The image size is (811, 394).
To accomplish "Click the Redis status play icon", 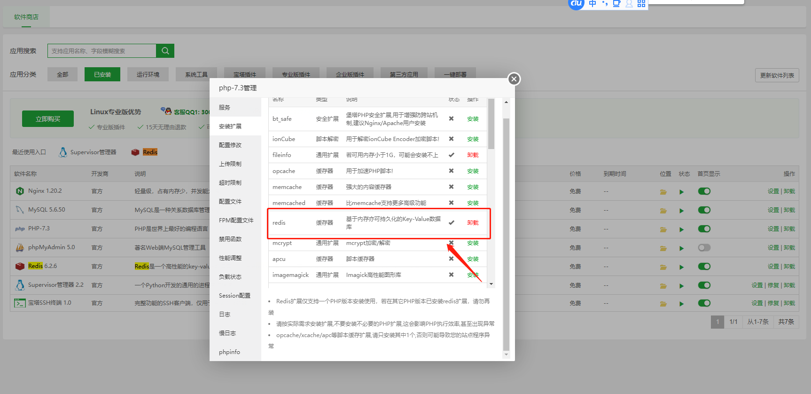I will coord(682,267).
